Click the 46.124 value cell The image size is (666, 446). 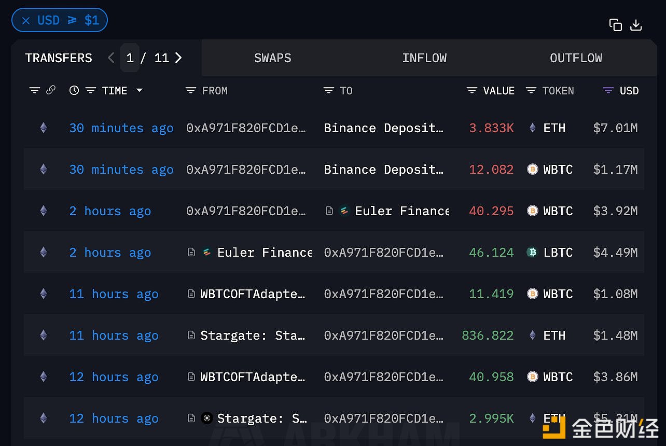tap(491, 253)
